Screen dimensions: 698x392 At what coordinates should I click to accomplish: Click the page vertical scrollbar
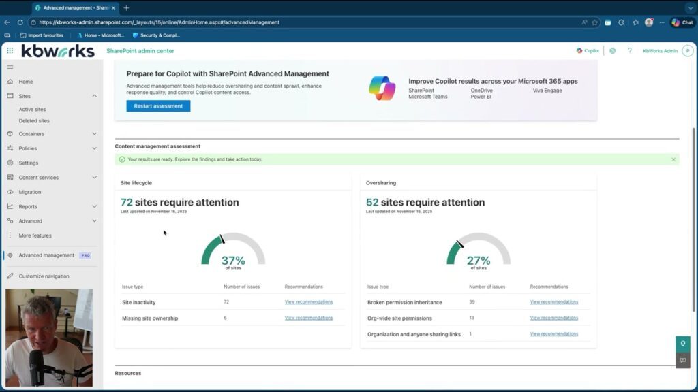click(x=693, y=220)
